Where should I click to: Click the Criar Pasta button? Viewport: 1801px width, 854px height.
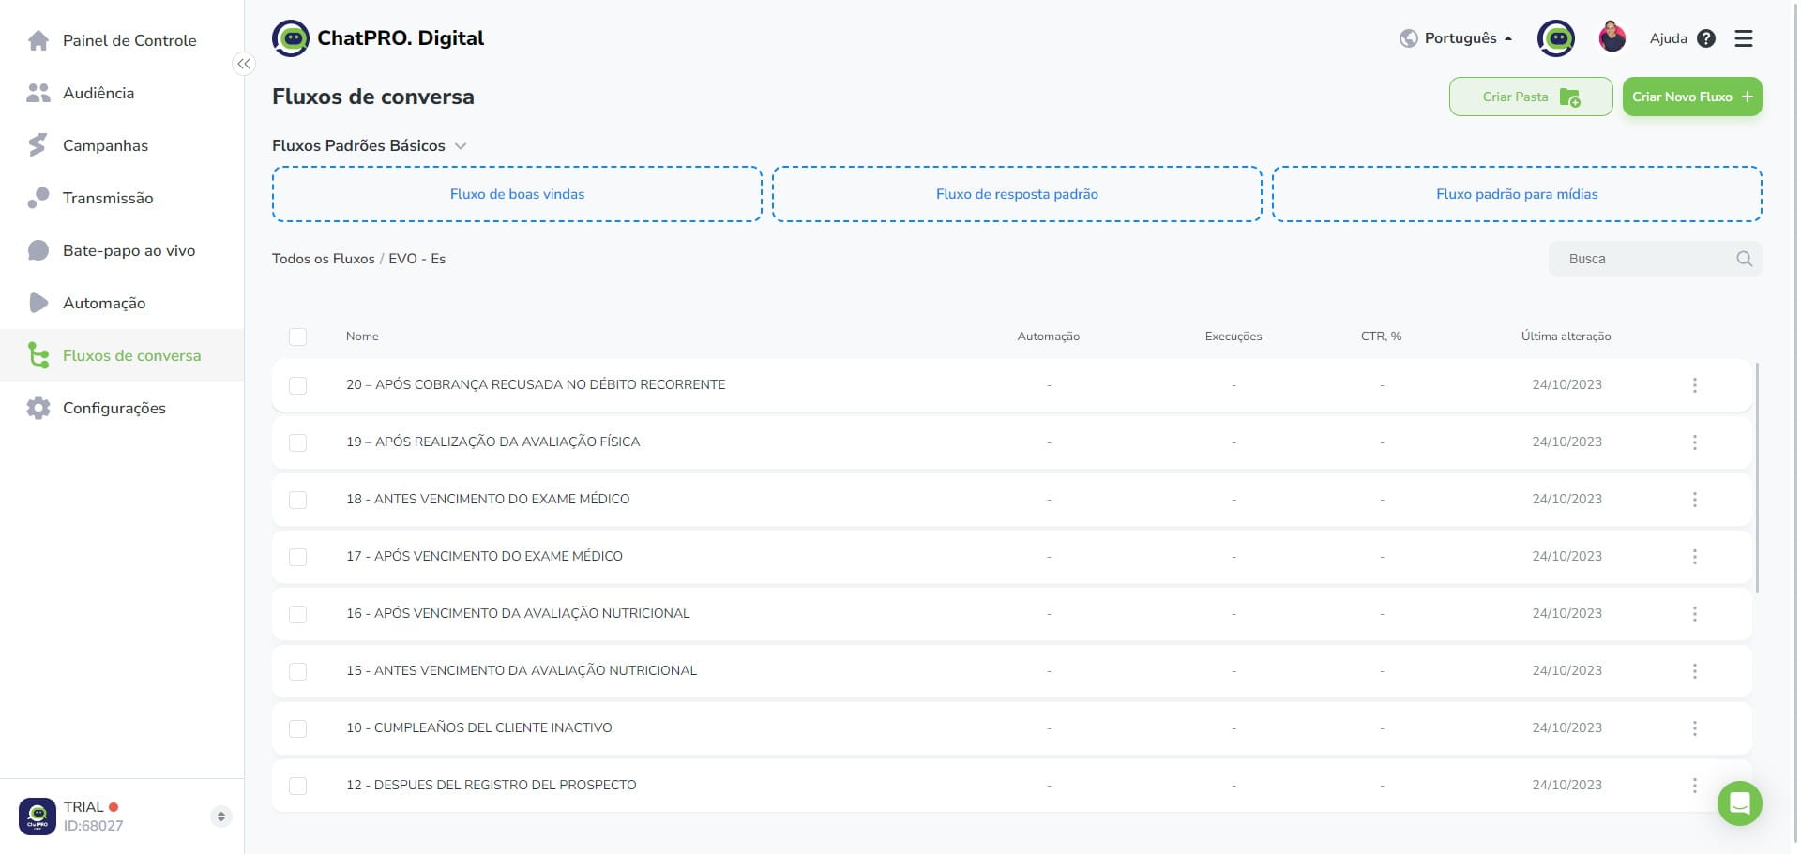[1531, 97]
